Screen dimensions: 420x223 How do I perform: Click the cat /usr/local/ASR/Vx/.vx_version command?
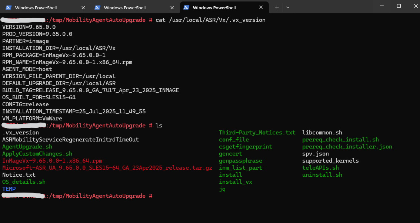(x=210, y=20)
